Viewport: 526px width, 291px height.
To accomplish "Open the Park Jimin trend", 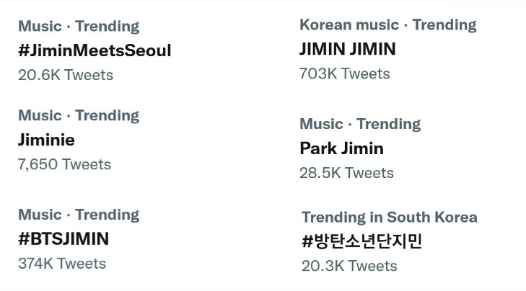I will 341,148.
